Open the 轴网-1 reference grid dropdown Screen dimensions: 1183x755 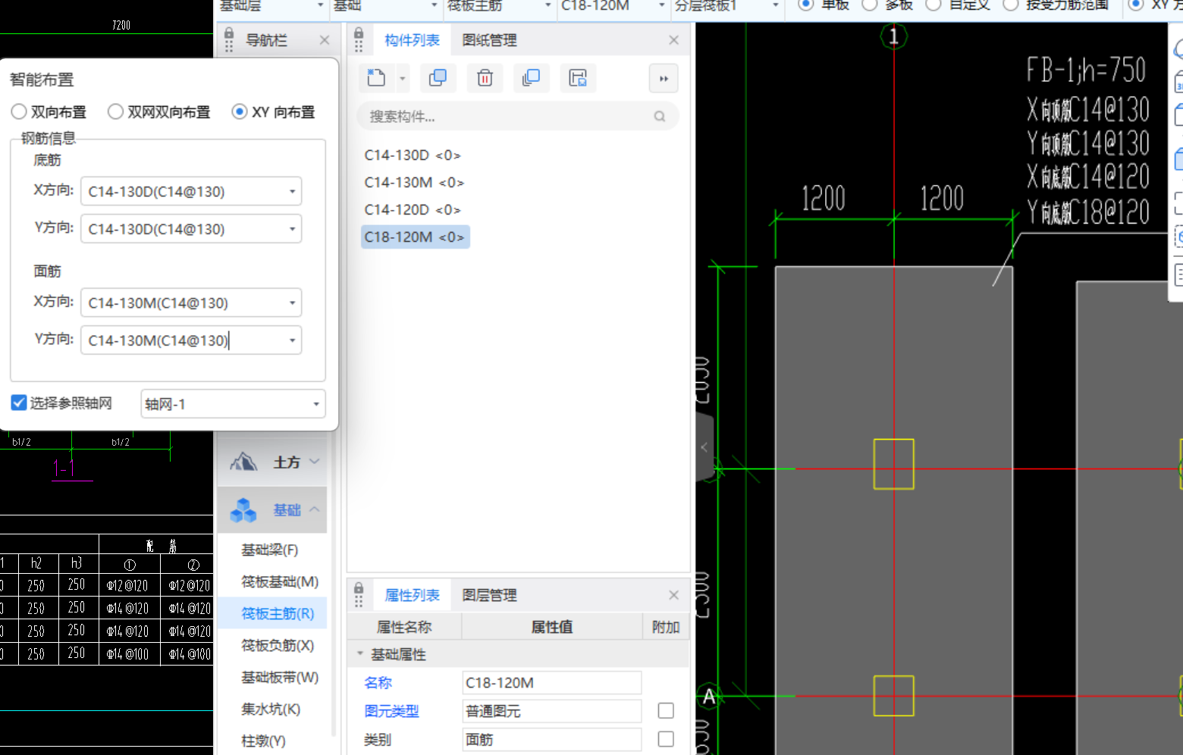coord(318,404)
